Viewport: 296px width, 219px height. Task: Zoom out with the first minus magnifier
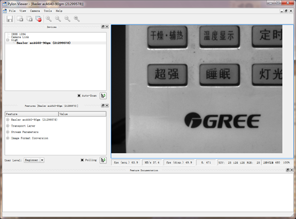(58, 19)
